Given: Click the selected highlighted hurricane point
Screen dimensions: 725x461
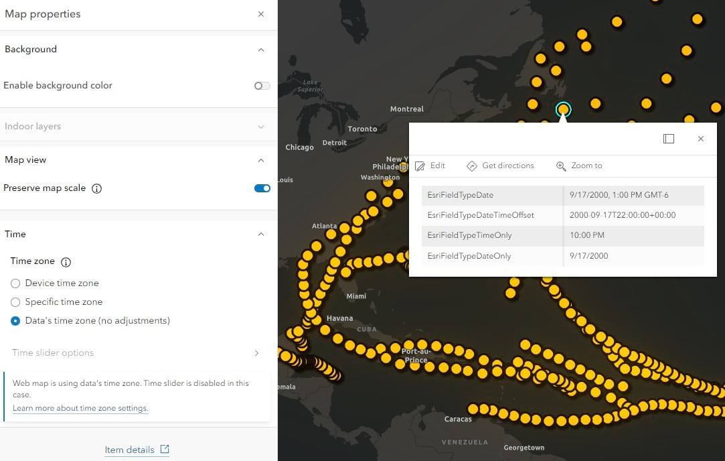Looking at the screenshot, I should 564,109.
